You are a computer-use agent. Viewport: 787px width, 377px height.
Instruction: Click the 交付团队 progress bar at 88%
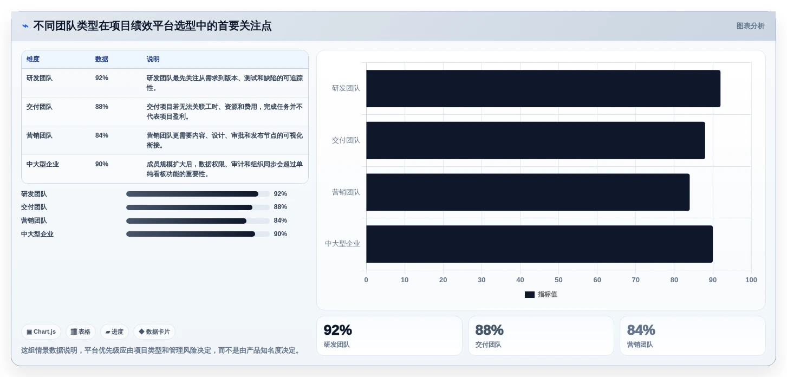pos(198,207)
